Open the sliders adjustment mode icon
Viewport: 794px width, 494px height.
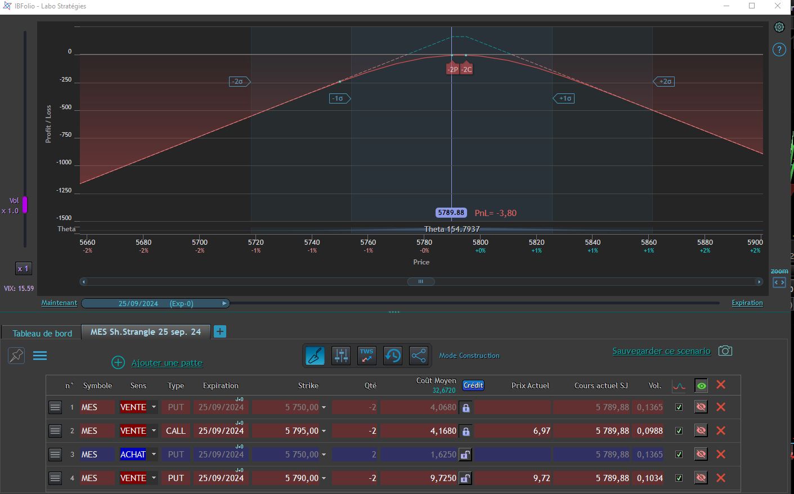(x=341, y=356)
